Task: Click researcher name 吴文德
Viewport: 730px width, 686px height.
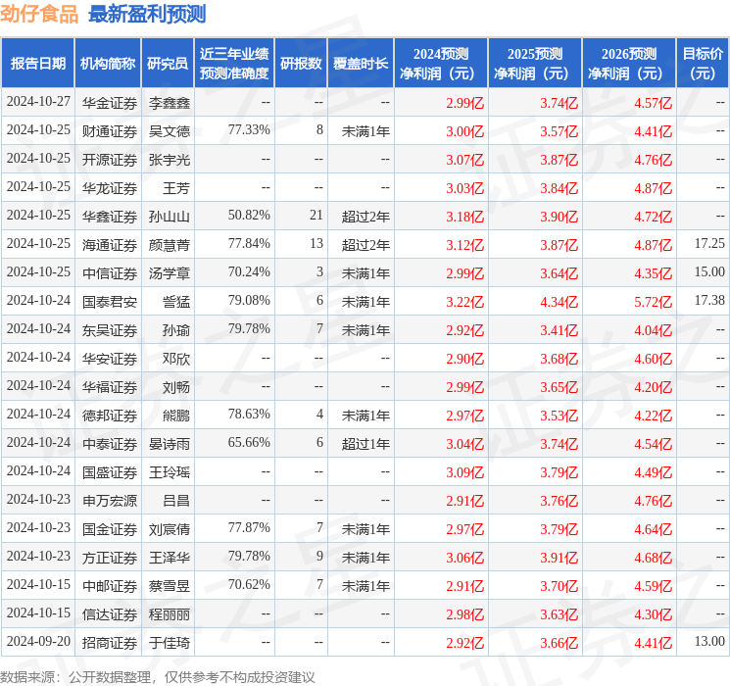Action: point(170,131)
